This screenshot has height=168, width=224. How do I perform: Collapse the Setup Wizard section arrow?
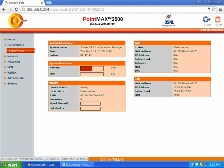click(5, 45)
